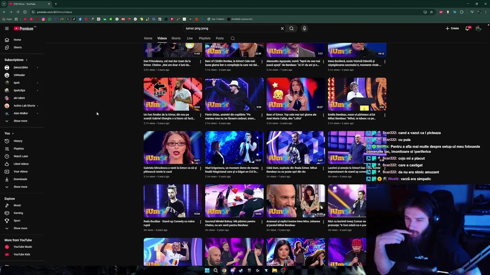Open the Top Chatters bookmark
The width and height of the screenshot is (490, 275).
click(x=216, y=19)
